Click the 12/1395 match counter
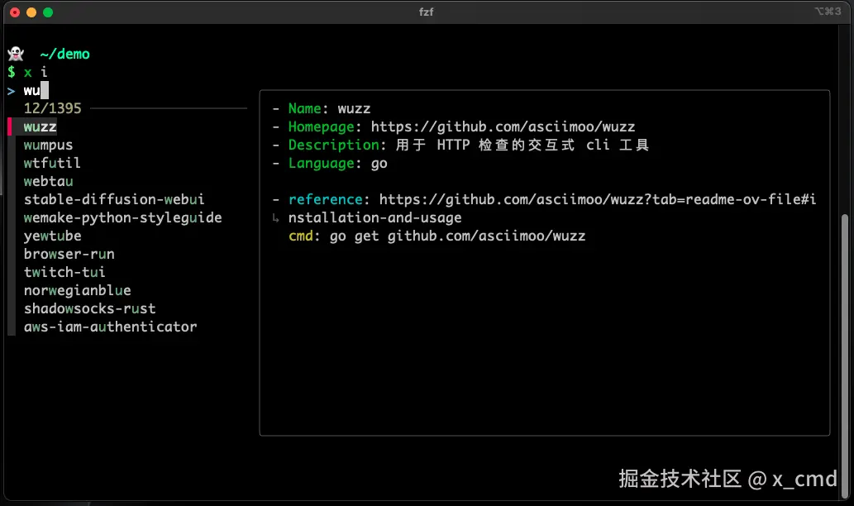The height and width of the screenshot is (506, 854). pos(52,108)
